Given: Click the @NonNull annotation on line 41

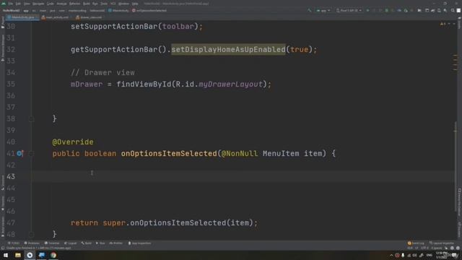Looking at the screenshot, I should click(x=240, y=153).
